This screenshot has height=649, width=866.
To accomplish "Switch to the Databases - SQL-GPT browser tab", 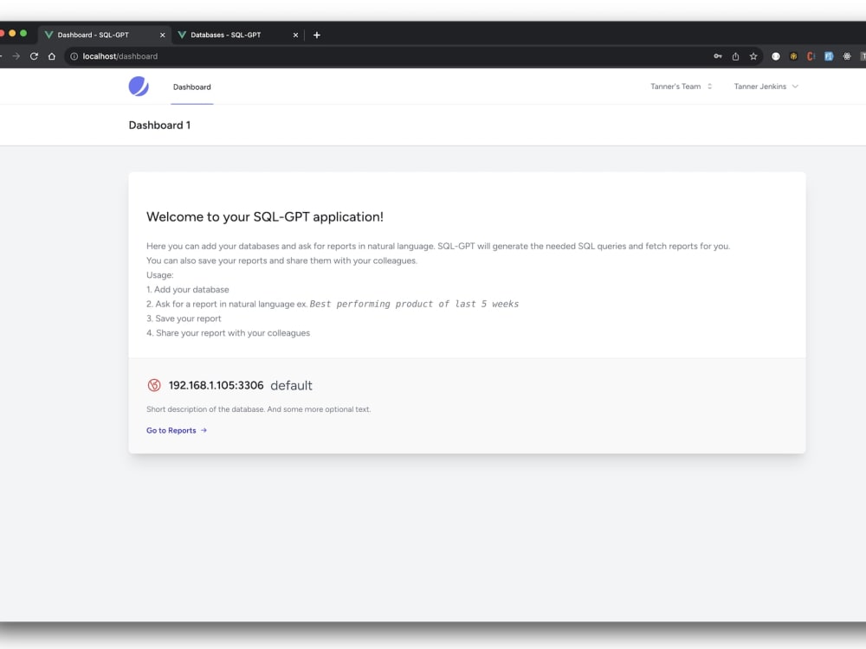I will click(238, 35).
